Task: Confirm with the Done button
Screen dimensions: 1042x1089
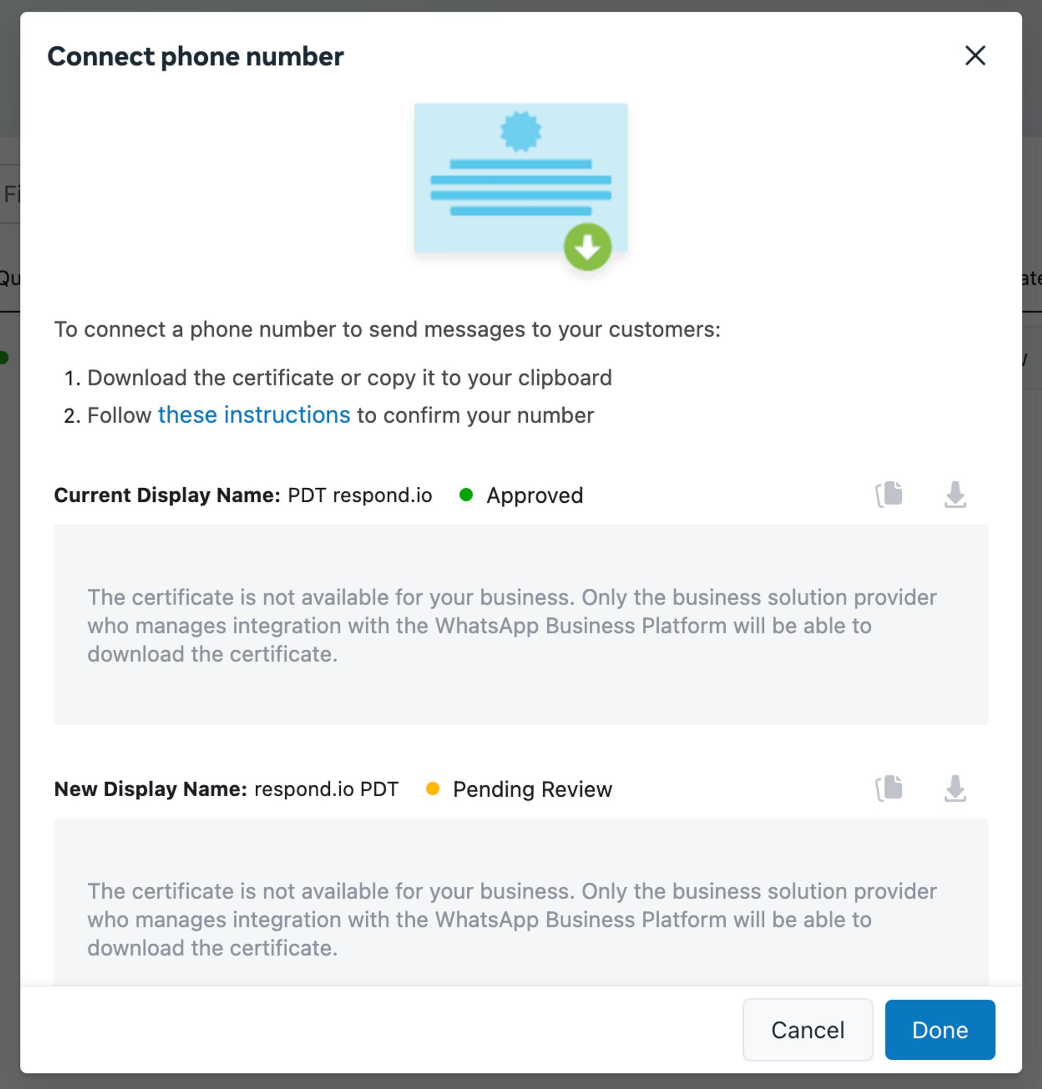Action: [x=939, y=1030]
